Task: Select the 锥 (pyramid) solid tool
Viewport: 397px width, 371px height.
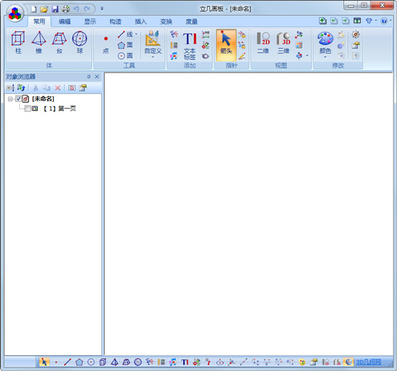Action: [39, 43]
